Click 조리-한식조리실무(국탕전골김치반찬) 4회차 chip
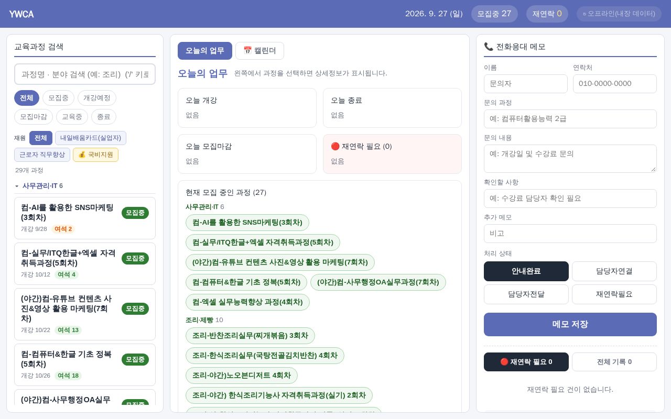The image size is (671, 419). [265, 356]
